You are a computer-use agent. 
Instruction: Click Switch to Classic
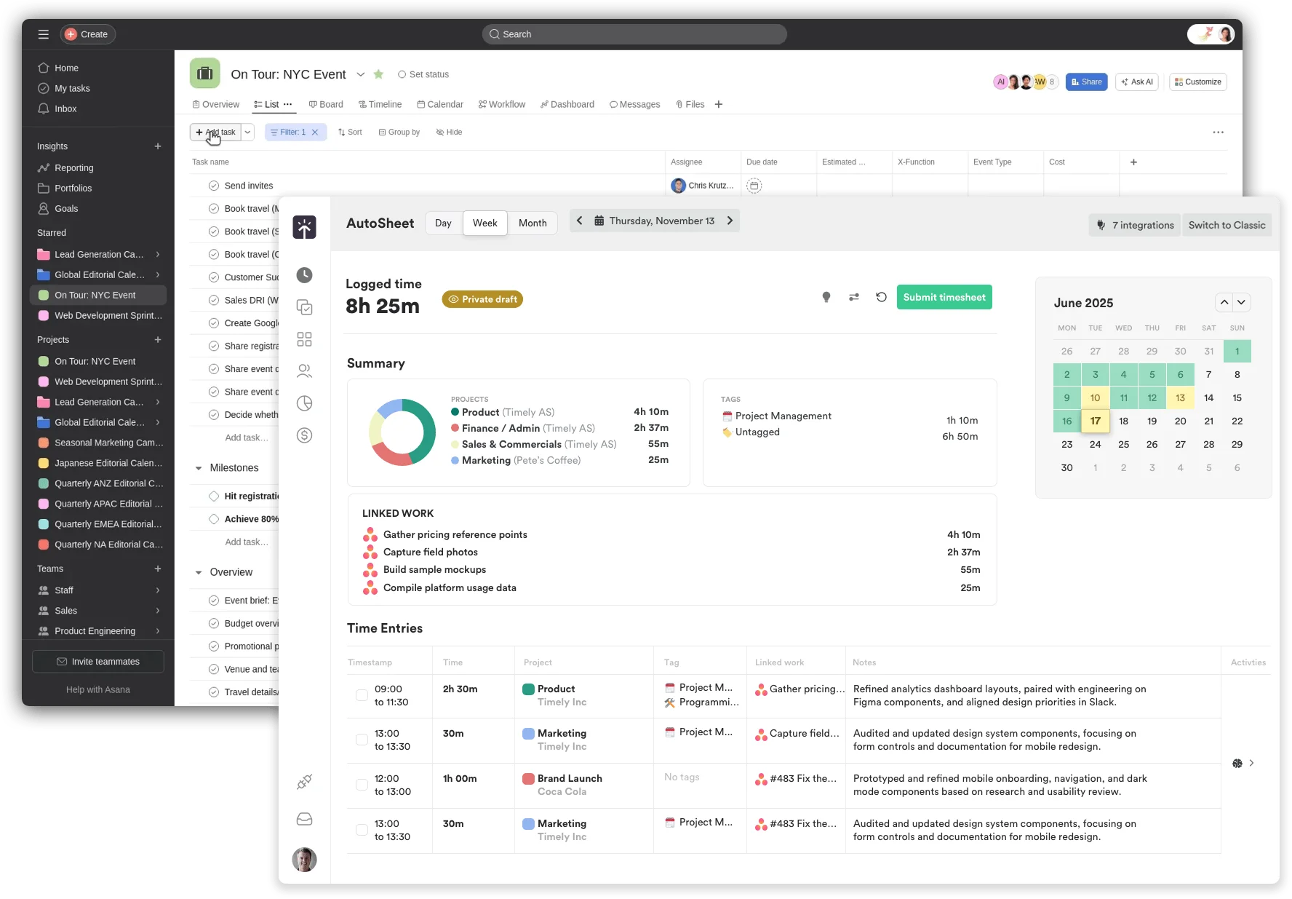click(1227, 225)
